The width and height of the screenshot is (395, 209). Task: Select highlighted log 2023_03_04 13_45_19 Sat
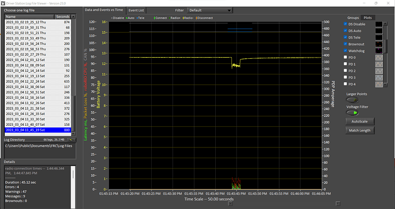[38, 130]
